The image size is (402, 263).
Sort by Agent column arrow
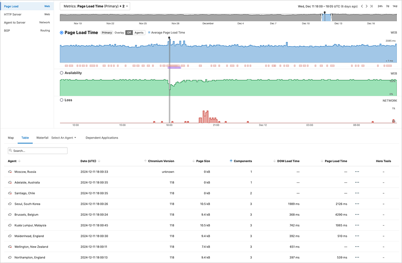tap(19, 161)
